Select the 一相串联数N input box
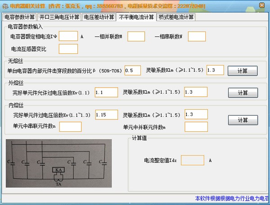The image size is (270, 205). pyautogui.click(x=197, y=36)
